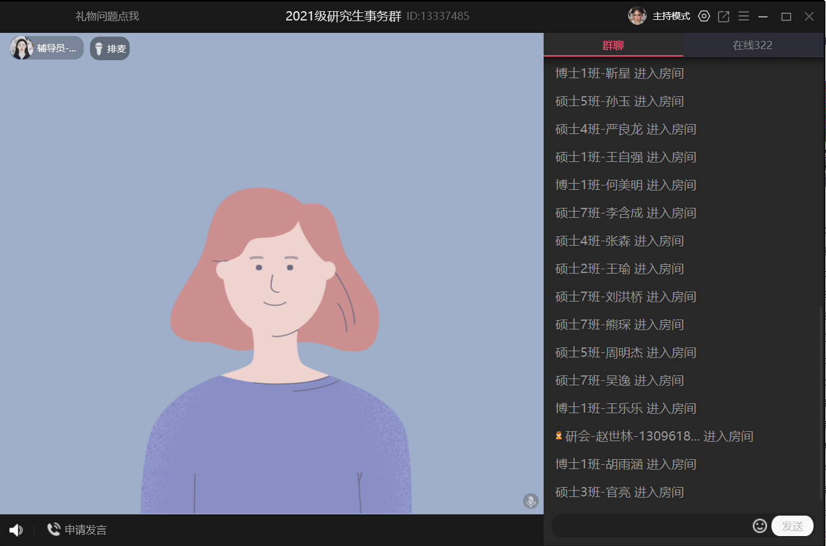Switch to the 在线322 tab
The image size is (826, 546).
752,45
